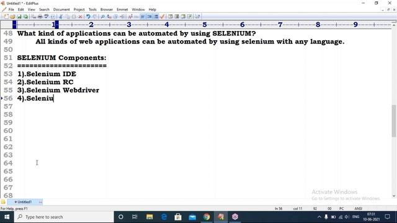Click the Open file folder icon
The width and height of the screenshot is (397, 223).
pyautogui.click(x=12, y=17)
